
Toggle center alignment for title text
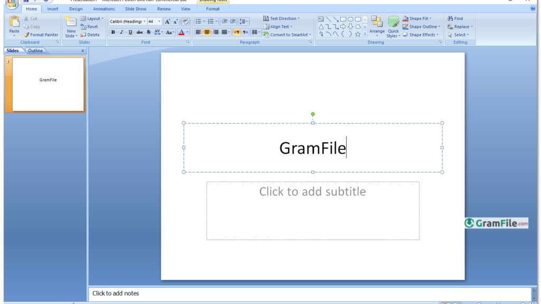click(x=207, y=32)
